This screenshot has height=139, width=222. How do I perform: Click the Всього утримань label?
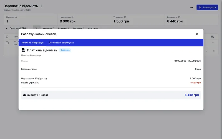[30, 83]
